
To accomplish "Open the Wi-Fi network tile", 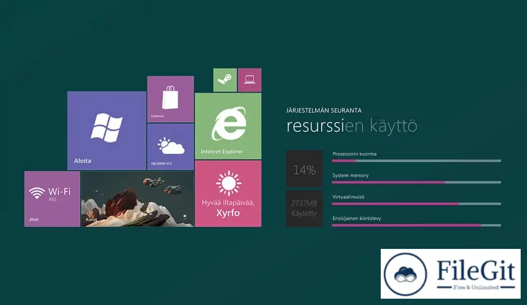I will click(52, 199).
